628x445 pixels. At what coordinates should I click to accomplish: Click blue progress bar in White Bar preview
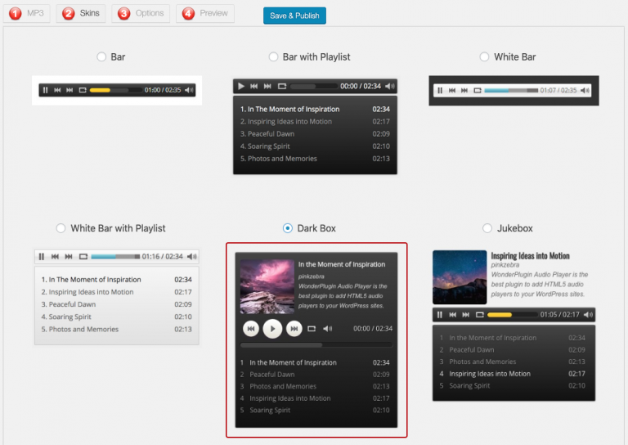(511, 91)
